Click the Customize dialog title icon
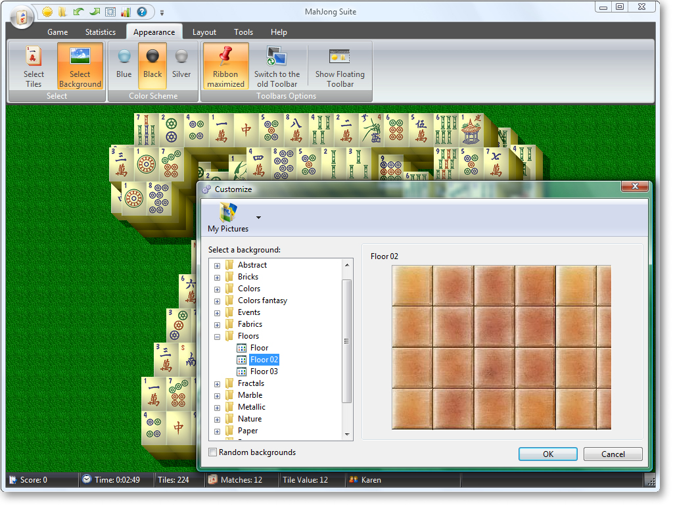Viewport: 673px width, 505px height. point(206,189)
